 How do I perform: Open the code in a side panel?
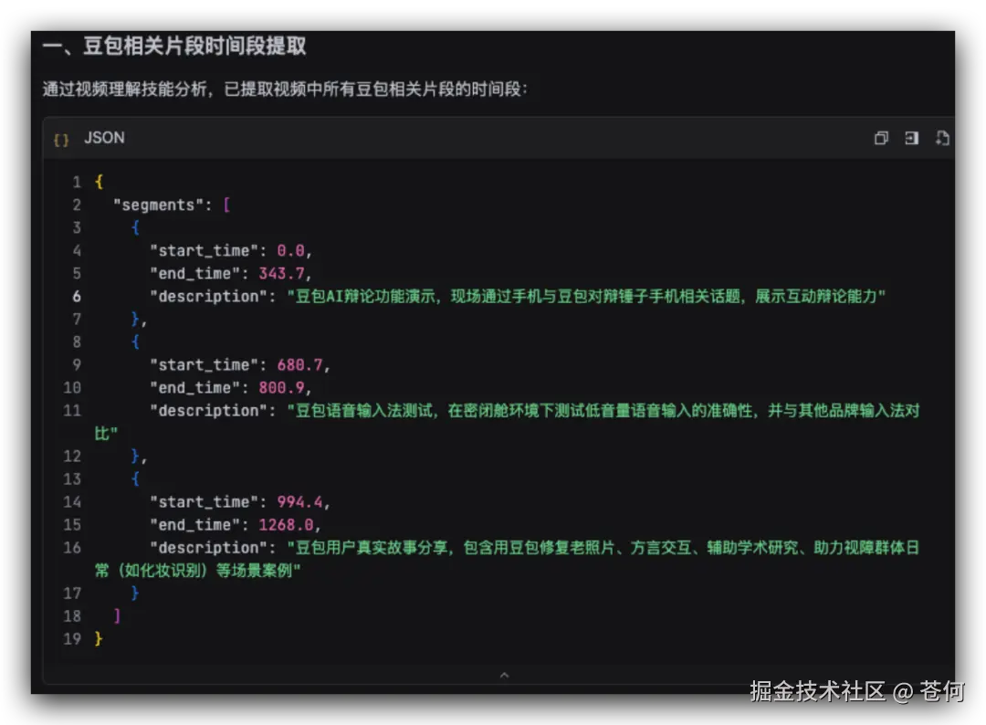point(911,138)
